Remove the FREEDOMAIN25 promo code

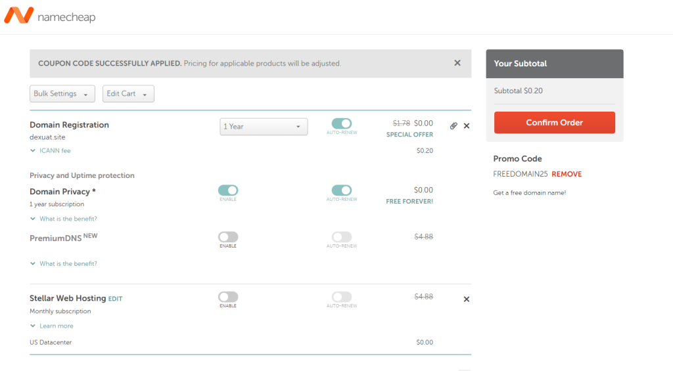point(567,174)
